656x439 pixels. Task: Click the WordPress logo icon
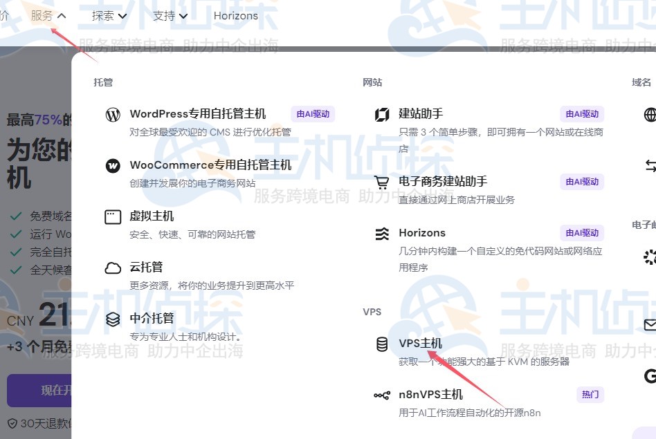(113, 115)
